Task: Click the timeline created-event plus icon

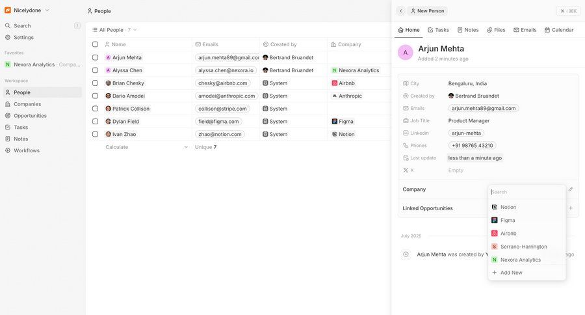Action: pos(406,254)
